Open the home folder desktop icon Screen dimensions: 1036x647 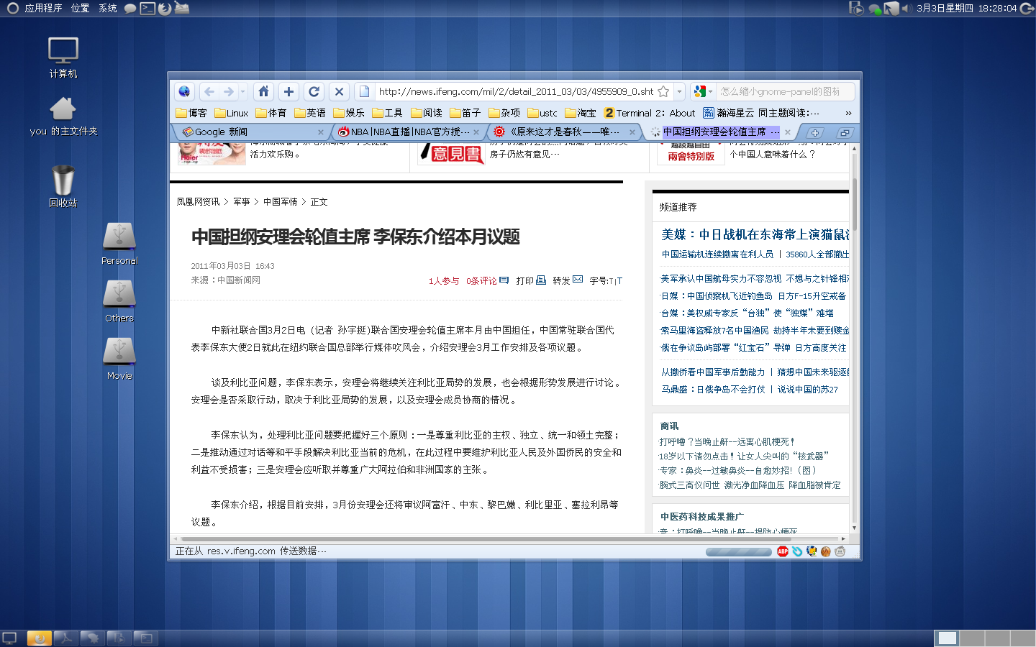(63, 116)
